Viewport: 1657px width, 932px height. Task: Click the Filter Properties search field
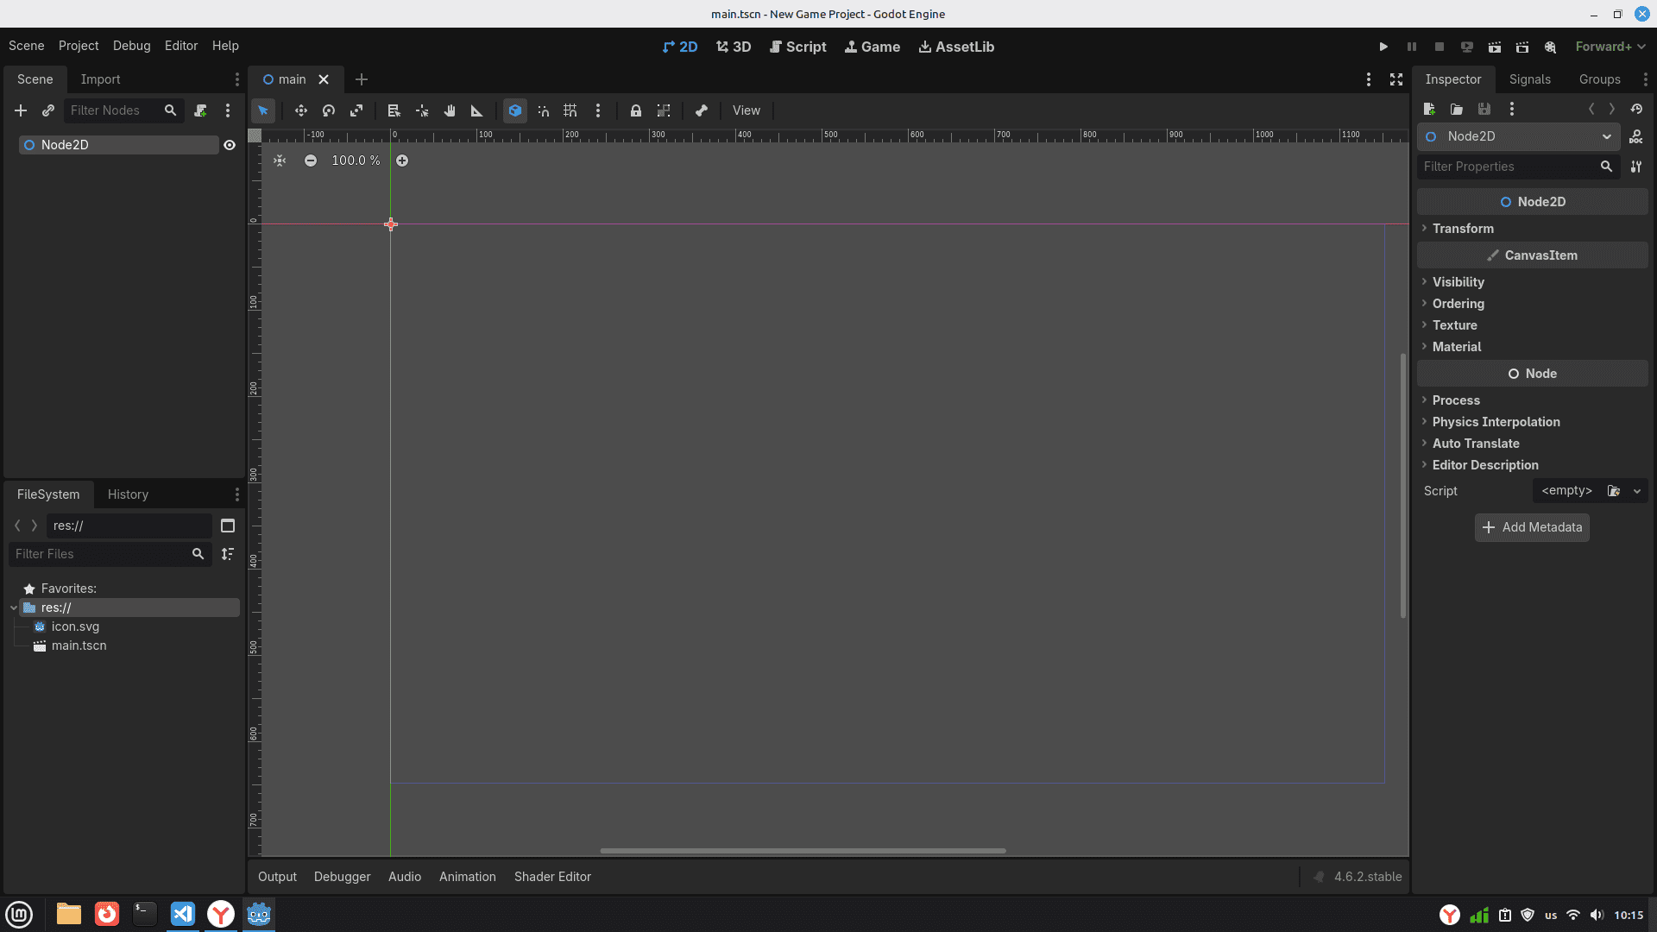click(1518, 167)
